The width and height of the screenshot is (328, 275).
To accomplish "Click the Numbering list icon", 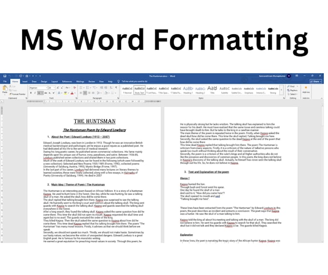I will [88, 88].
